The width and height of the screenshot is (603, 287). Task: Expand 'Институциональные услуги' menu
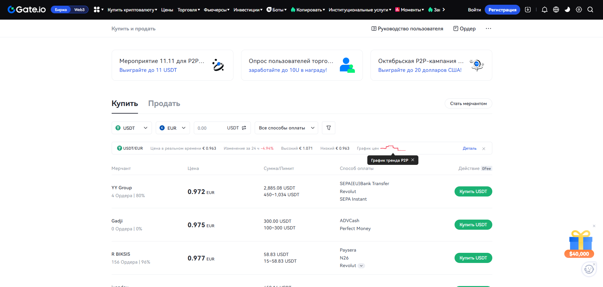tap(360, 10)
